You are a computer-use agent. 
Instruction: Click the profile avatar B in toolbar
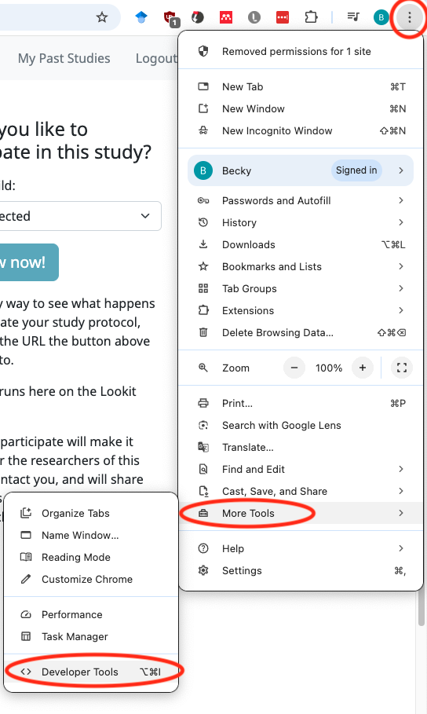pyautogui.click(x=381, y=17)
